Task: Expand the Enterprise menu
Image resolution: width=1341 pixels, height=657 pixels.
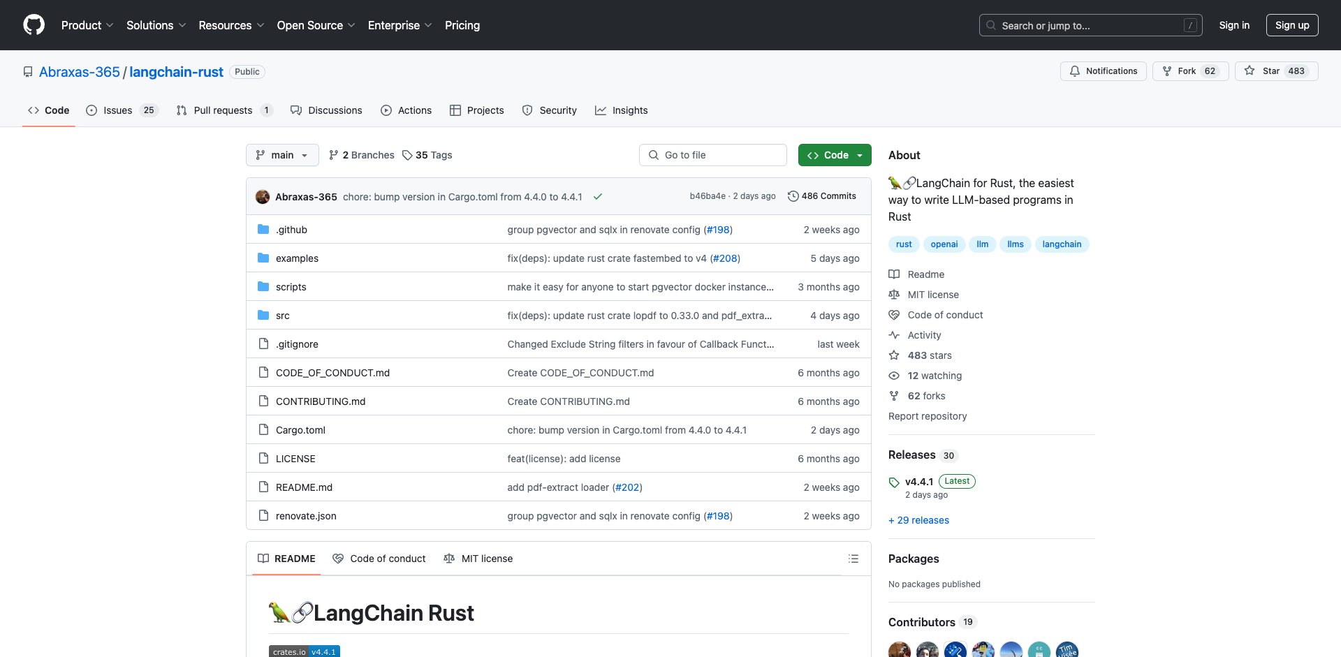Action: click(x=400, y=25)
